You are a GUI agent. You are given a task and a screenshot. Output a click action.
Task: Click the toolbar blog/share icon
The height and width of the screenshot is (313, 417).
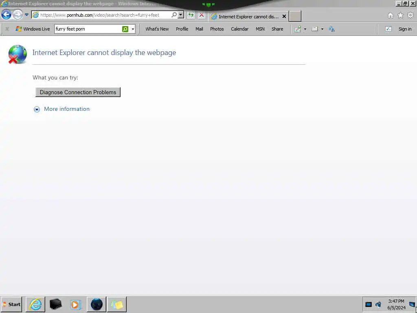[x=298, y=29]
